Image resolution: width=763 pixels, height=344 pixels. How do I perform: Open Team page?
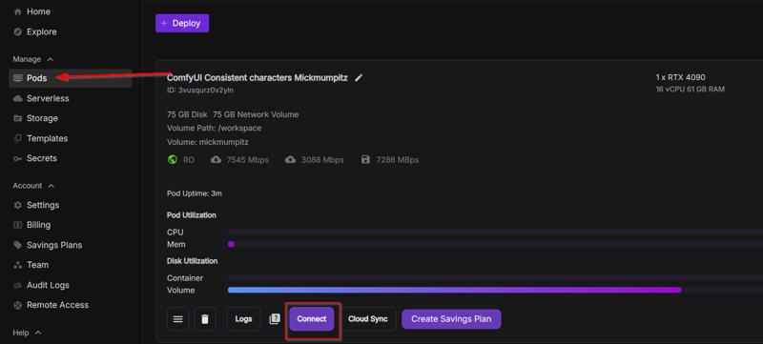37,265
